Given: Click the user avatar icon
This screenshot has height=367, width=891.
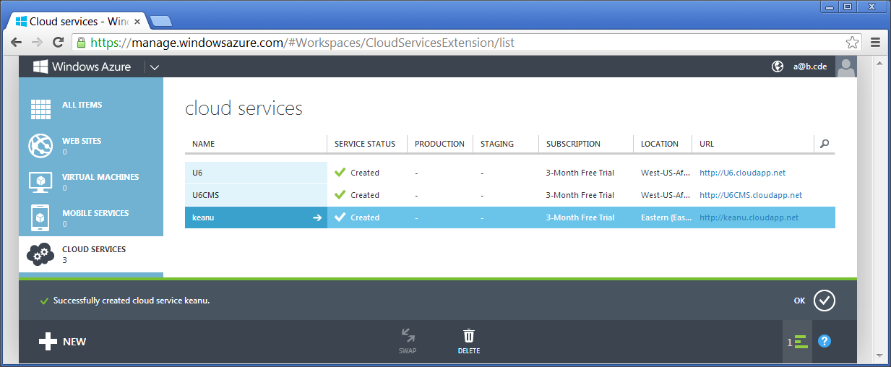Looking at the screenshot, I should [845, 66].
